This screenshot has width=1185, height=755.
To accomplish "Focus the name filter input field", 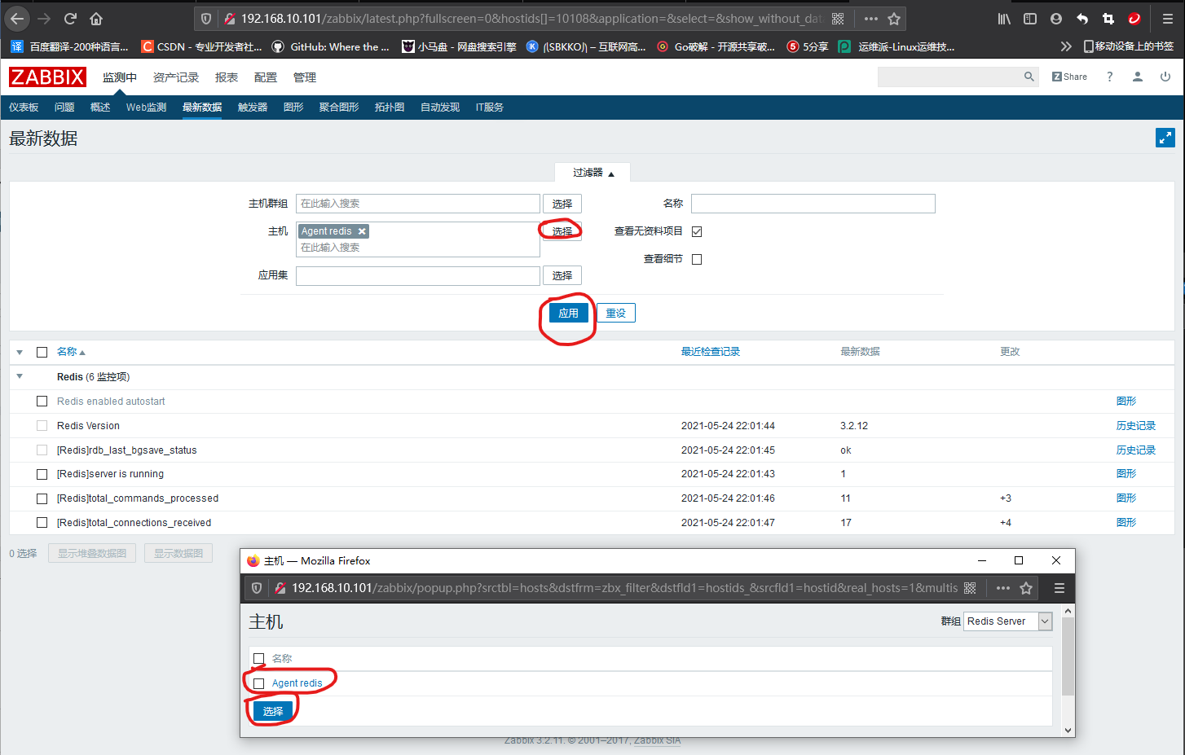I will (x=813, y=204).
